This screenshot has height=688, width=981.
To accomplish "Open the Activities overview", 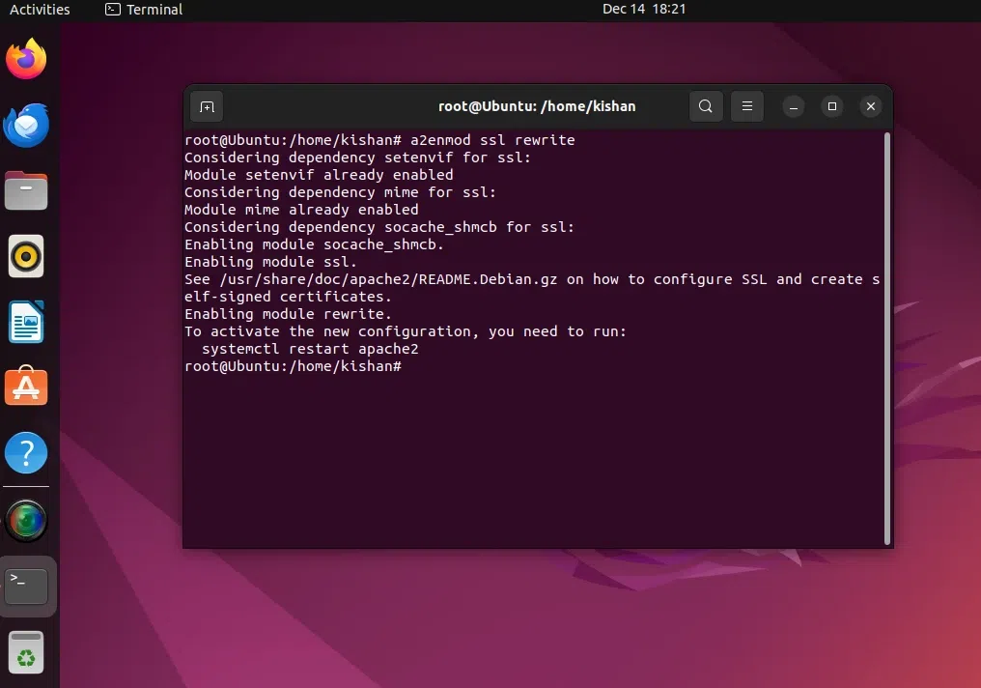I will tap(40, 10).
